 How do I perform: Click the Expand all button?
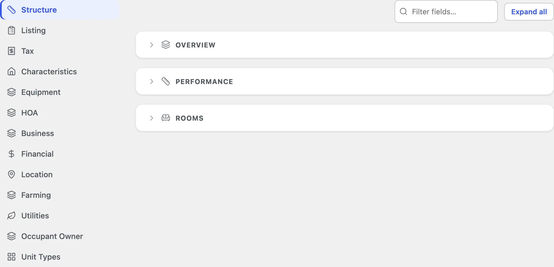pyautogui.click(x=529, y=12)
